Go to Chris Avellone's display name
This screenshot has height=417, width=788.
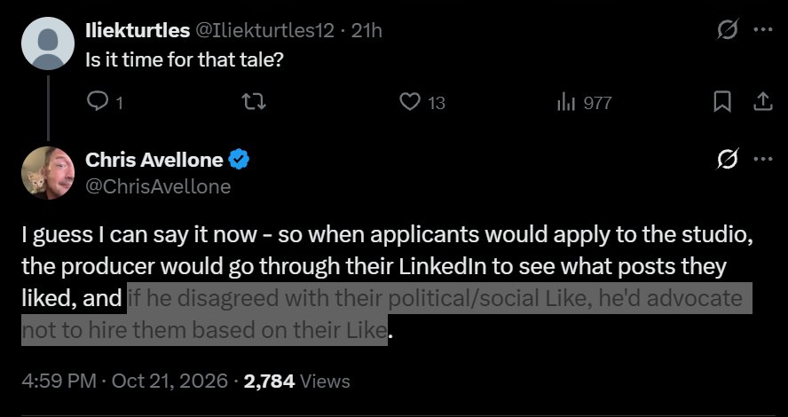154,160
